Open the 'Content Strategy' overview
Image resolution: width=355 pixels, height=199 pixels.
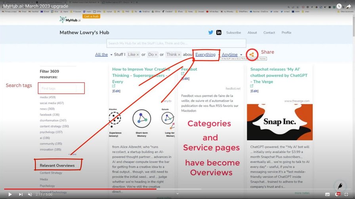click(x=51, y=173)
